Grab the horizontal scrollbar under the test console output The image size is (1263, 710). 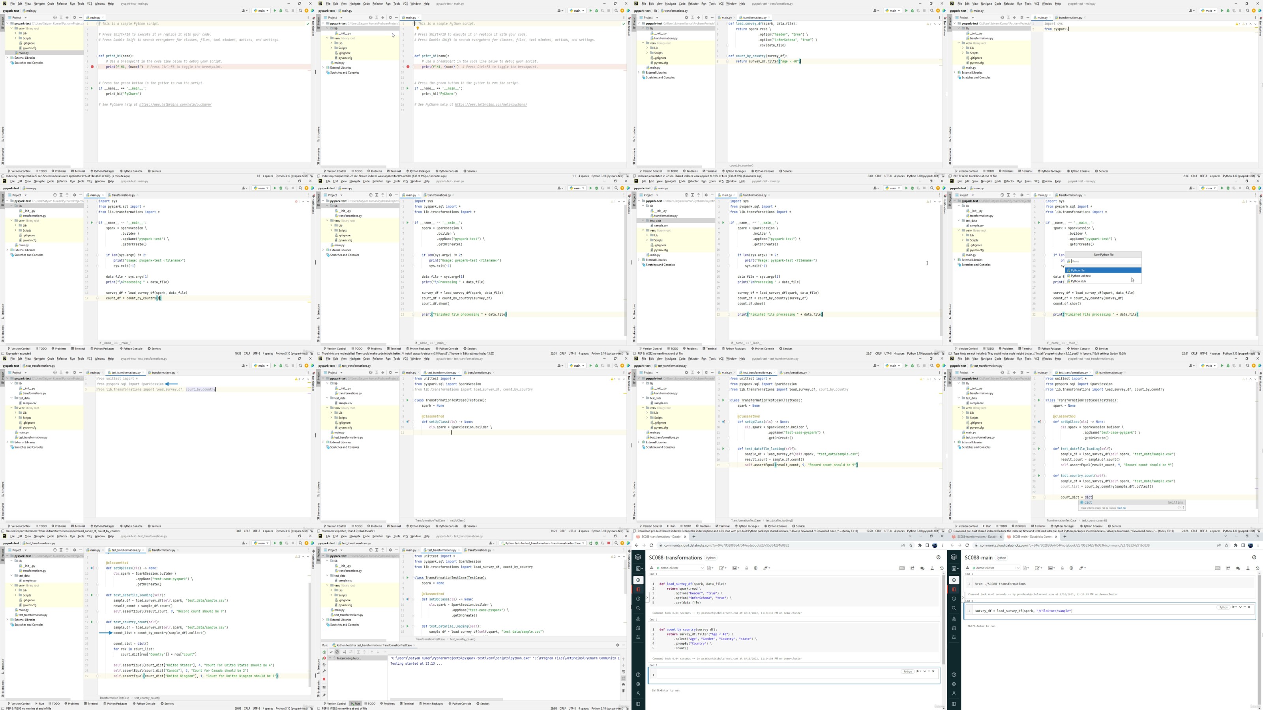pyautogui.click(x=447, y=700)
